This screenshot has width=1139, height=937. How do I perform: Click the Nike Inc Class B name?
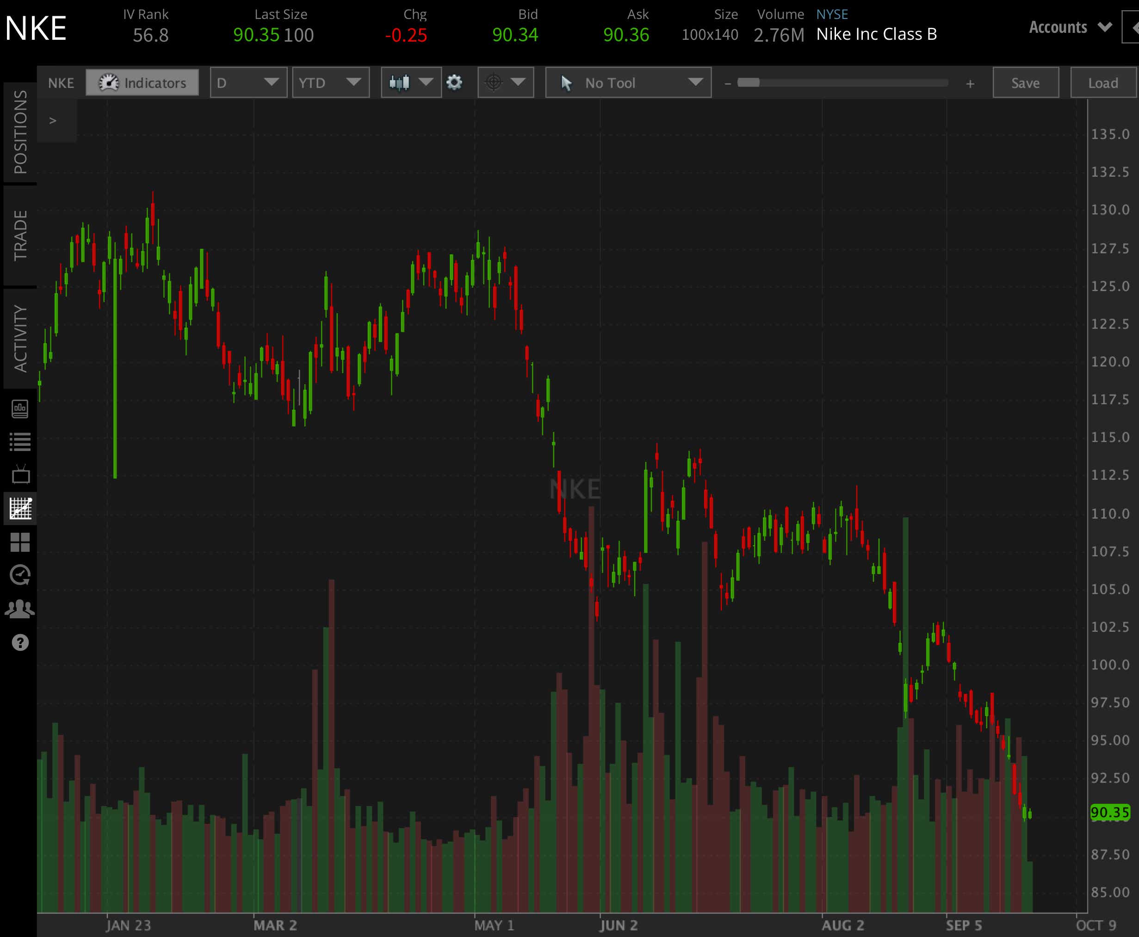pos(877,34)
